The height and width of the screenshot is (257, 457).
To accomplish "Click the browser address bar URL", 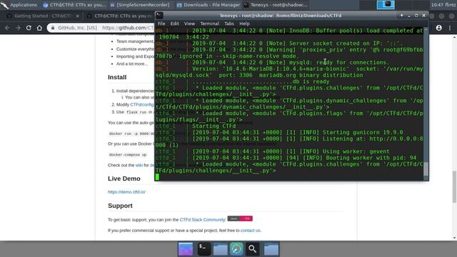I will pos(128,28).
